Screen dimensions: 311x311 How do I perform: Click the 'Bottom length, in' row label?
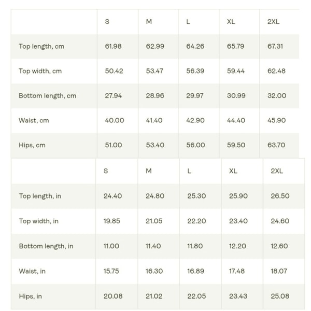coord(46,246)
